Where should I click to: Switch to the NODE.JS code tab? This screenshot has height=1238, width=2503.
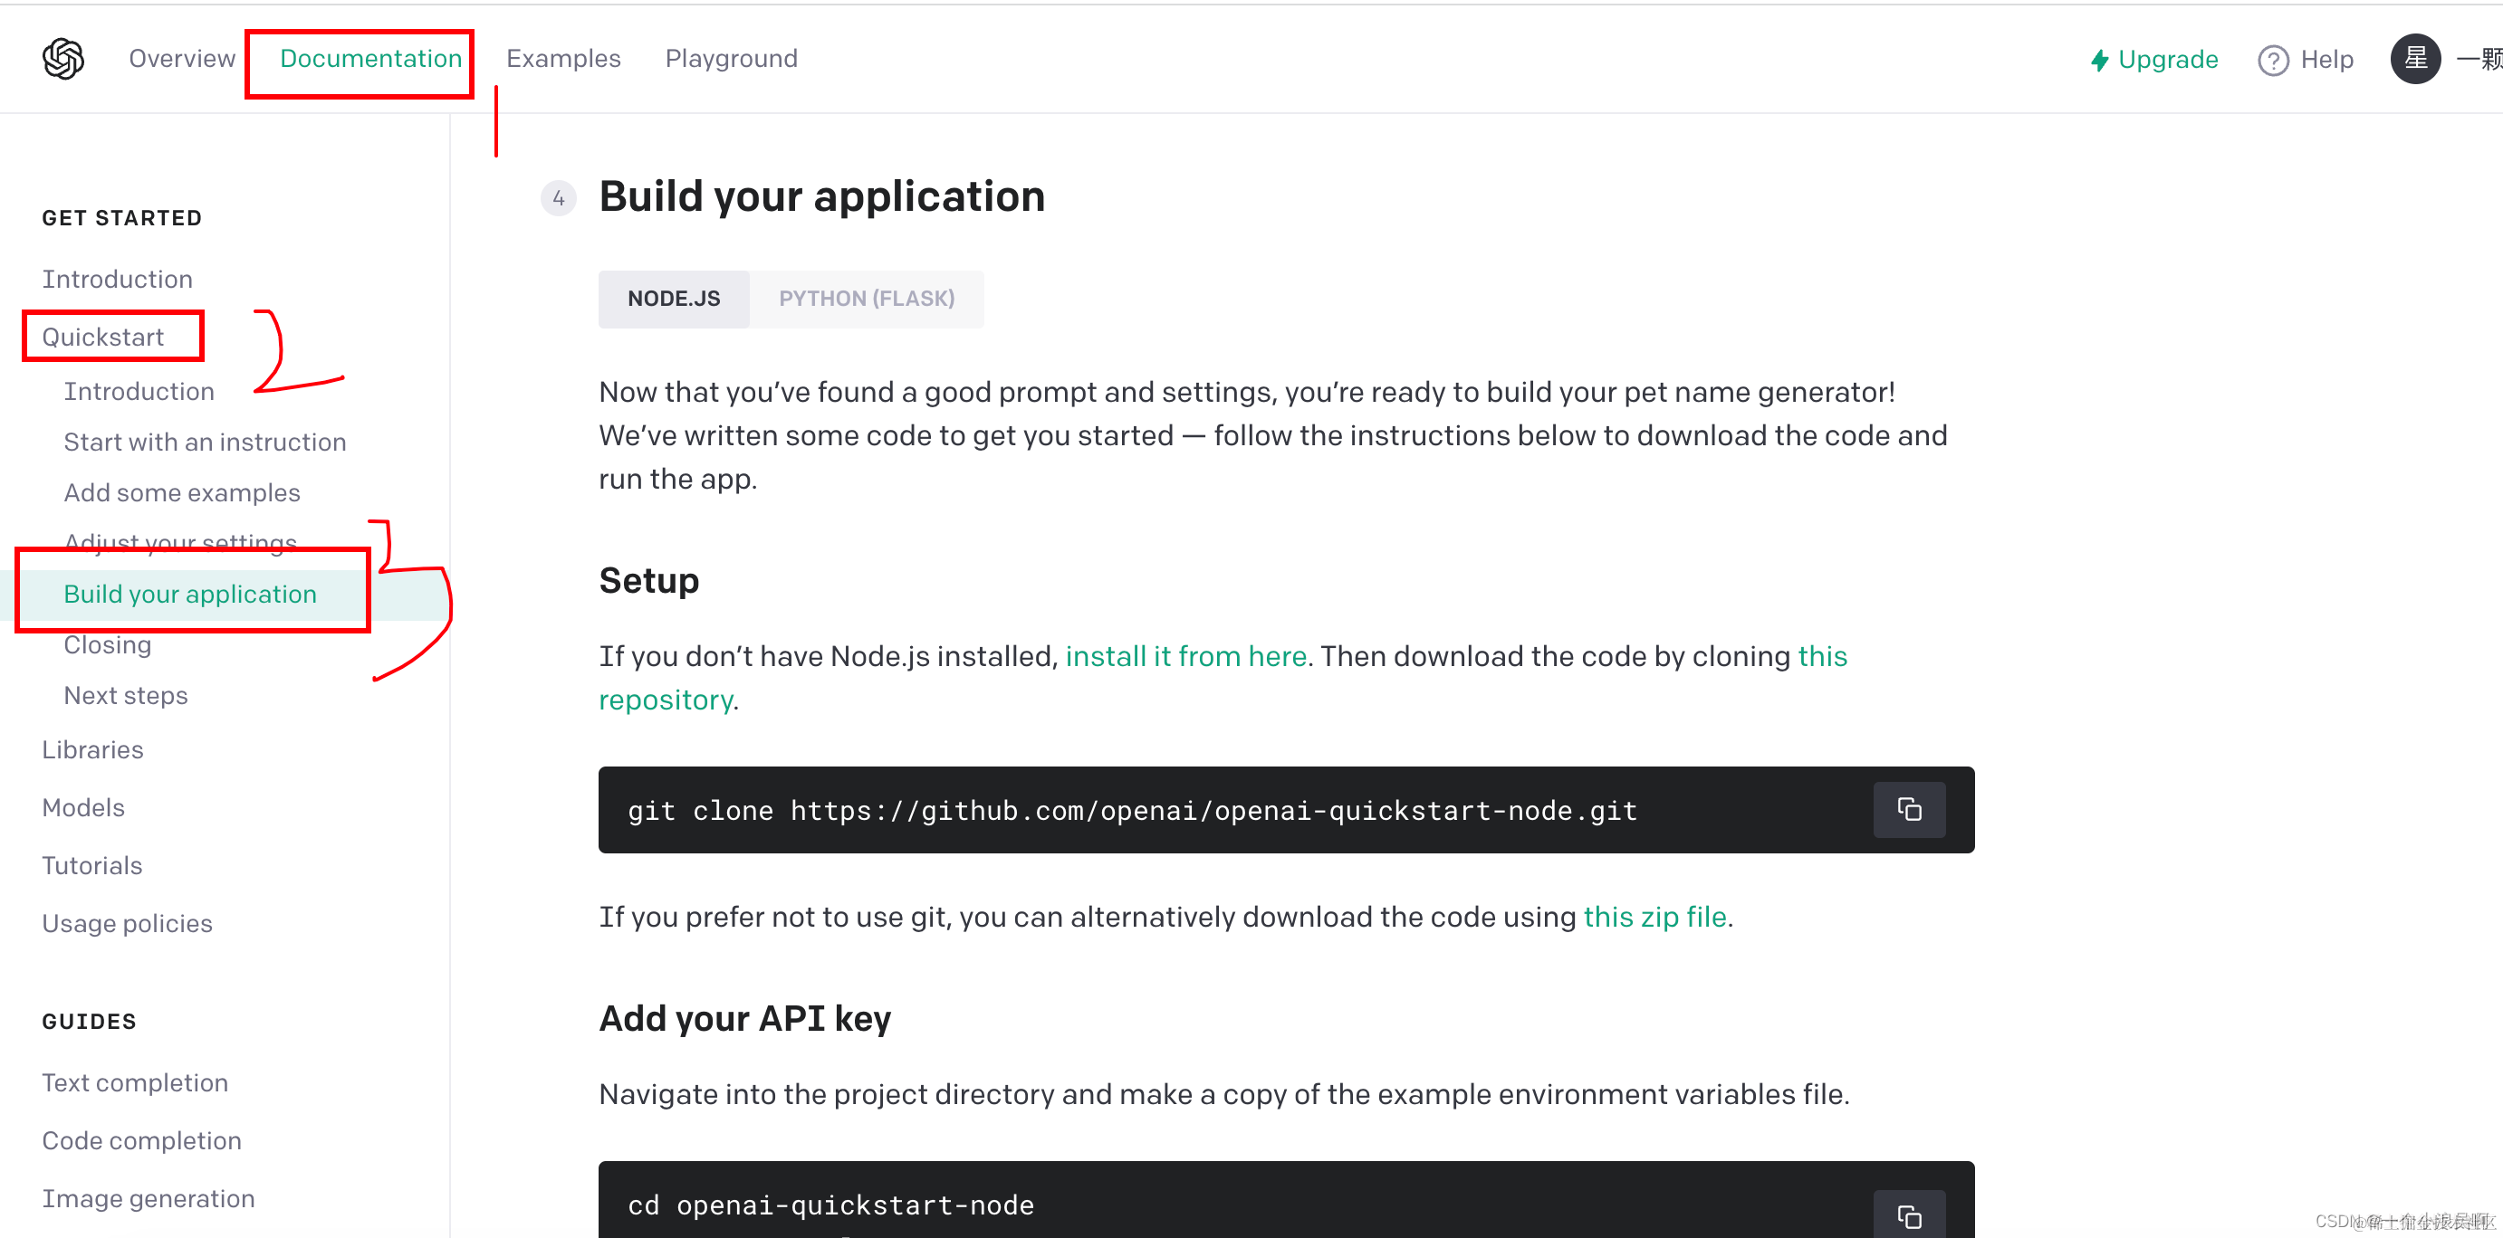click(x=674, y=298)
